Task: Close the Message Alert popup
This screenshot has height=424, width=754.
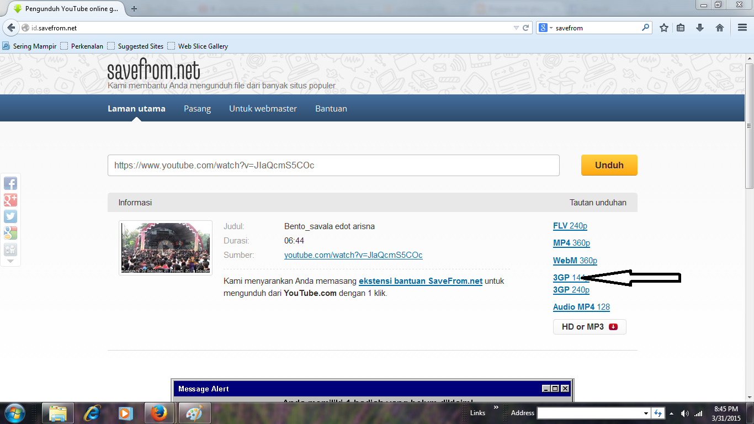Action: [x=565, y=389]
